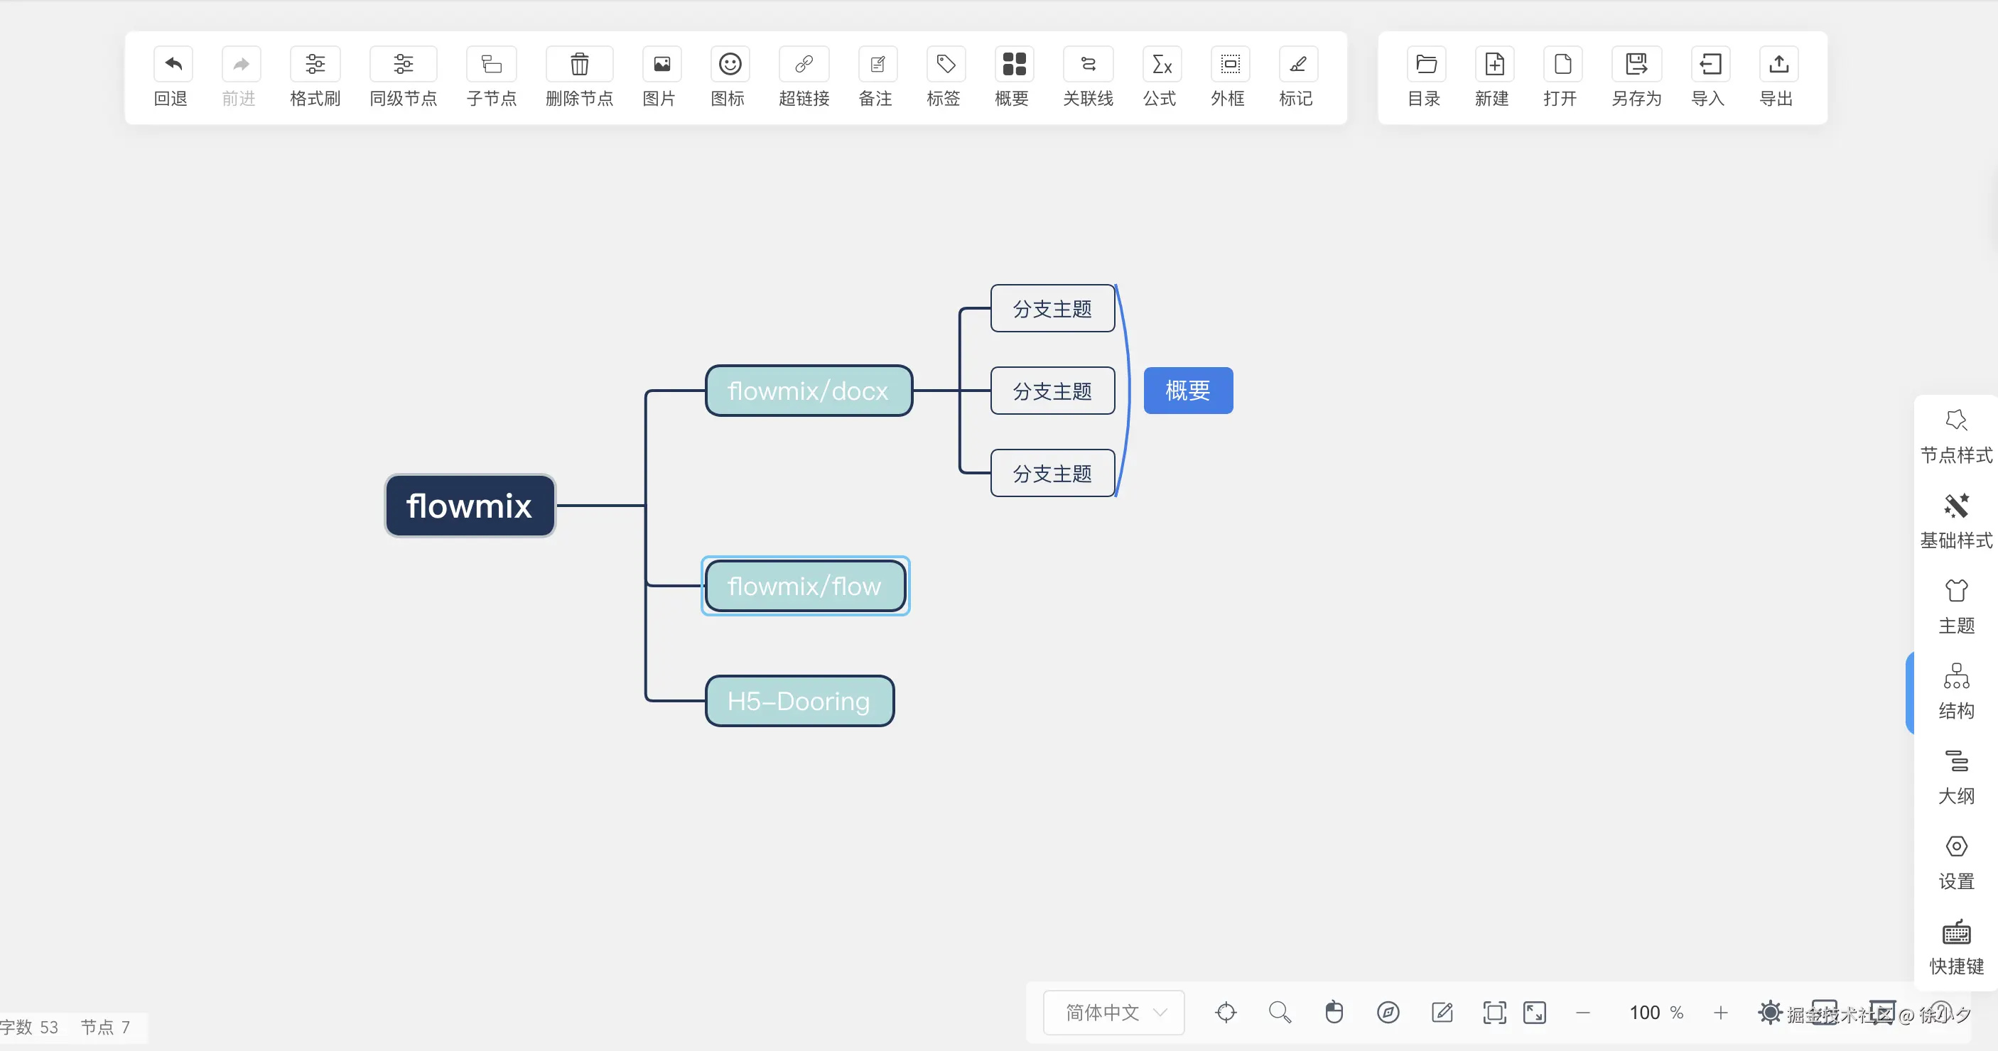
Task: Click the plus zoom-in control
Action: point(1720,1012)
